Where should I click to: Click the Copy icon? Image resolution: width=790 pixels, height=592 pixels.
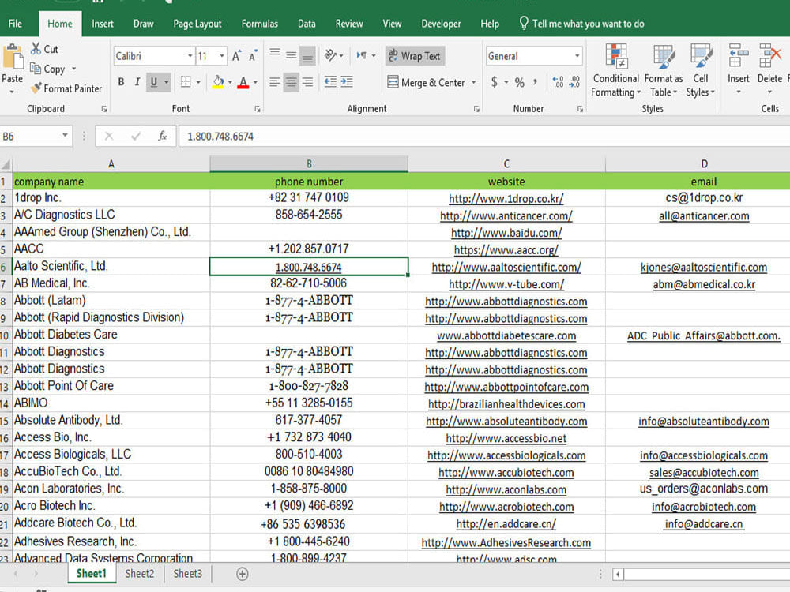[36, 69]
